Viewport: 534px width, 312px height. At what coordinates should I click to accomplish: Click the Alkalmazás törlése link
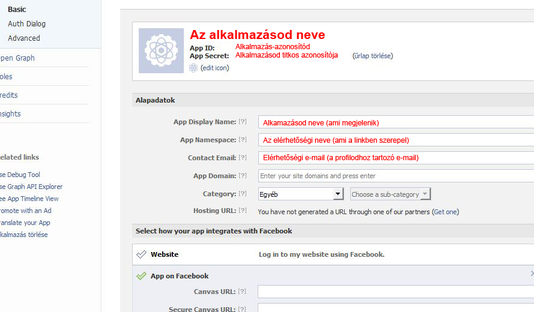pos(24,235)
